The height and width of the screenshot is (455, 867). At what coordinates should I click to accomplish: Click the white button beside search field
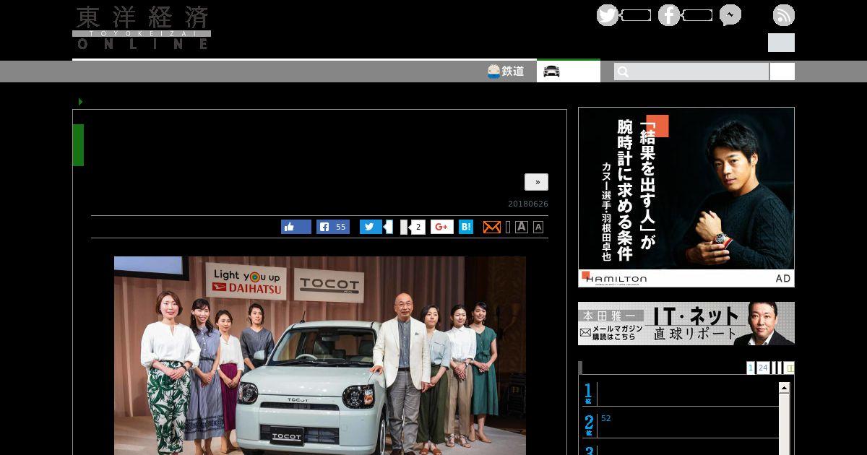pos(782,71)
